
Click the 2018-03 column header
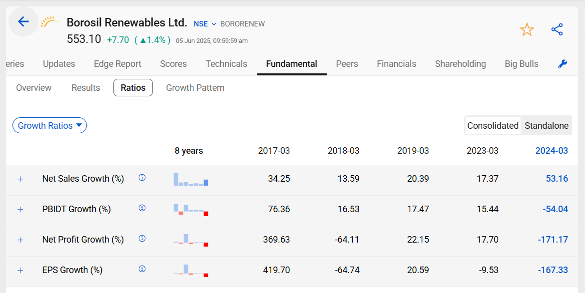click(344, 151)
